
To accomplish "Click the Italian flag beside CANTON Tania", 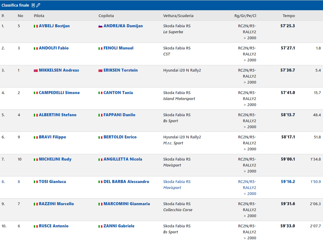I will pyautogui.click(x=101, y=93).
